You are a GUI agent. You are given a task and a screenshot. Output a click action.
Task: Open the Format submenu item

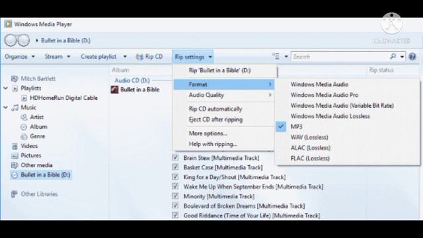click(x=223, y=85)
